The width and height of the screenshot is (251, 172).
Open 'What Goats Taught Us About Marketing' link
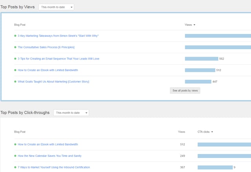[53, 82]
